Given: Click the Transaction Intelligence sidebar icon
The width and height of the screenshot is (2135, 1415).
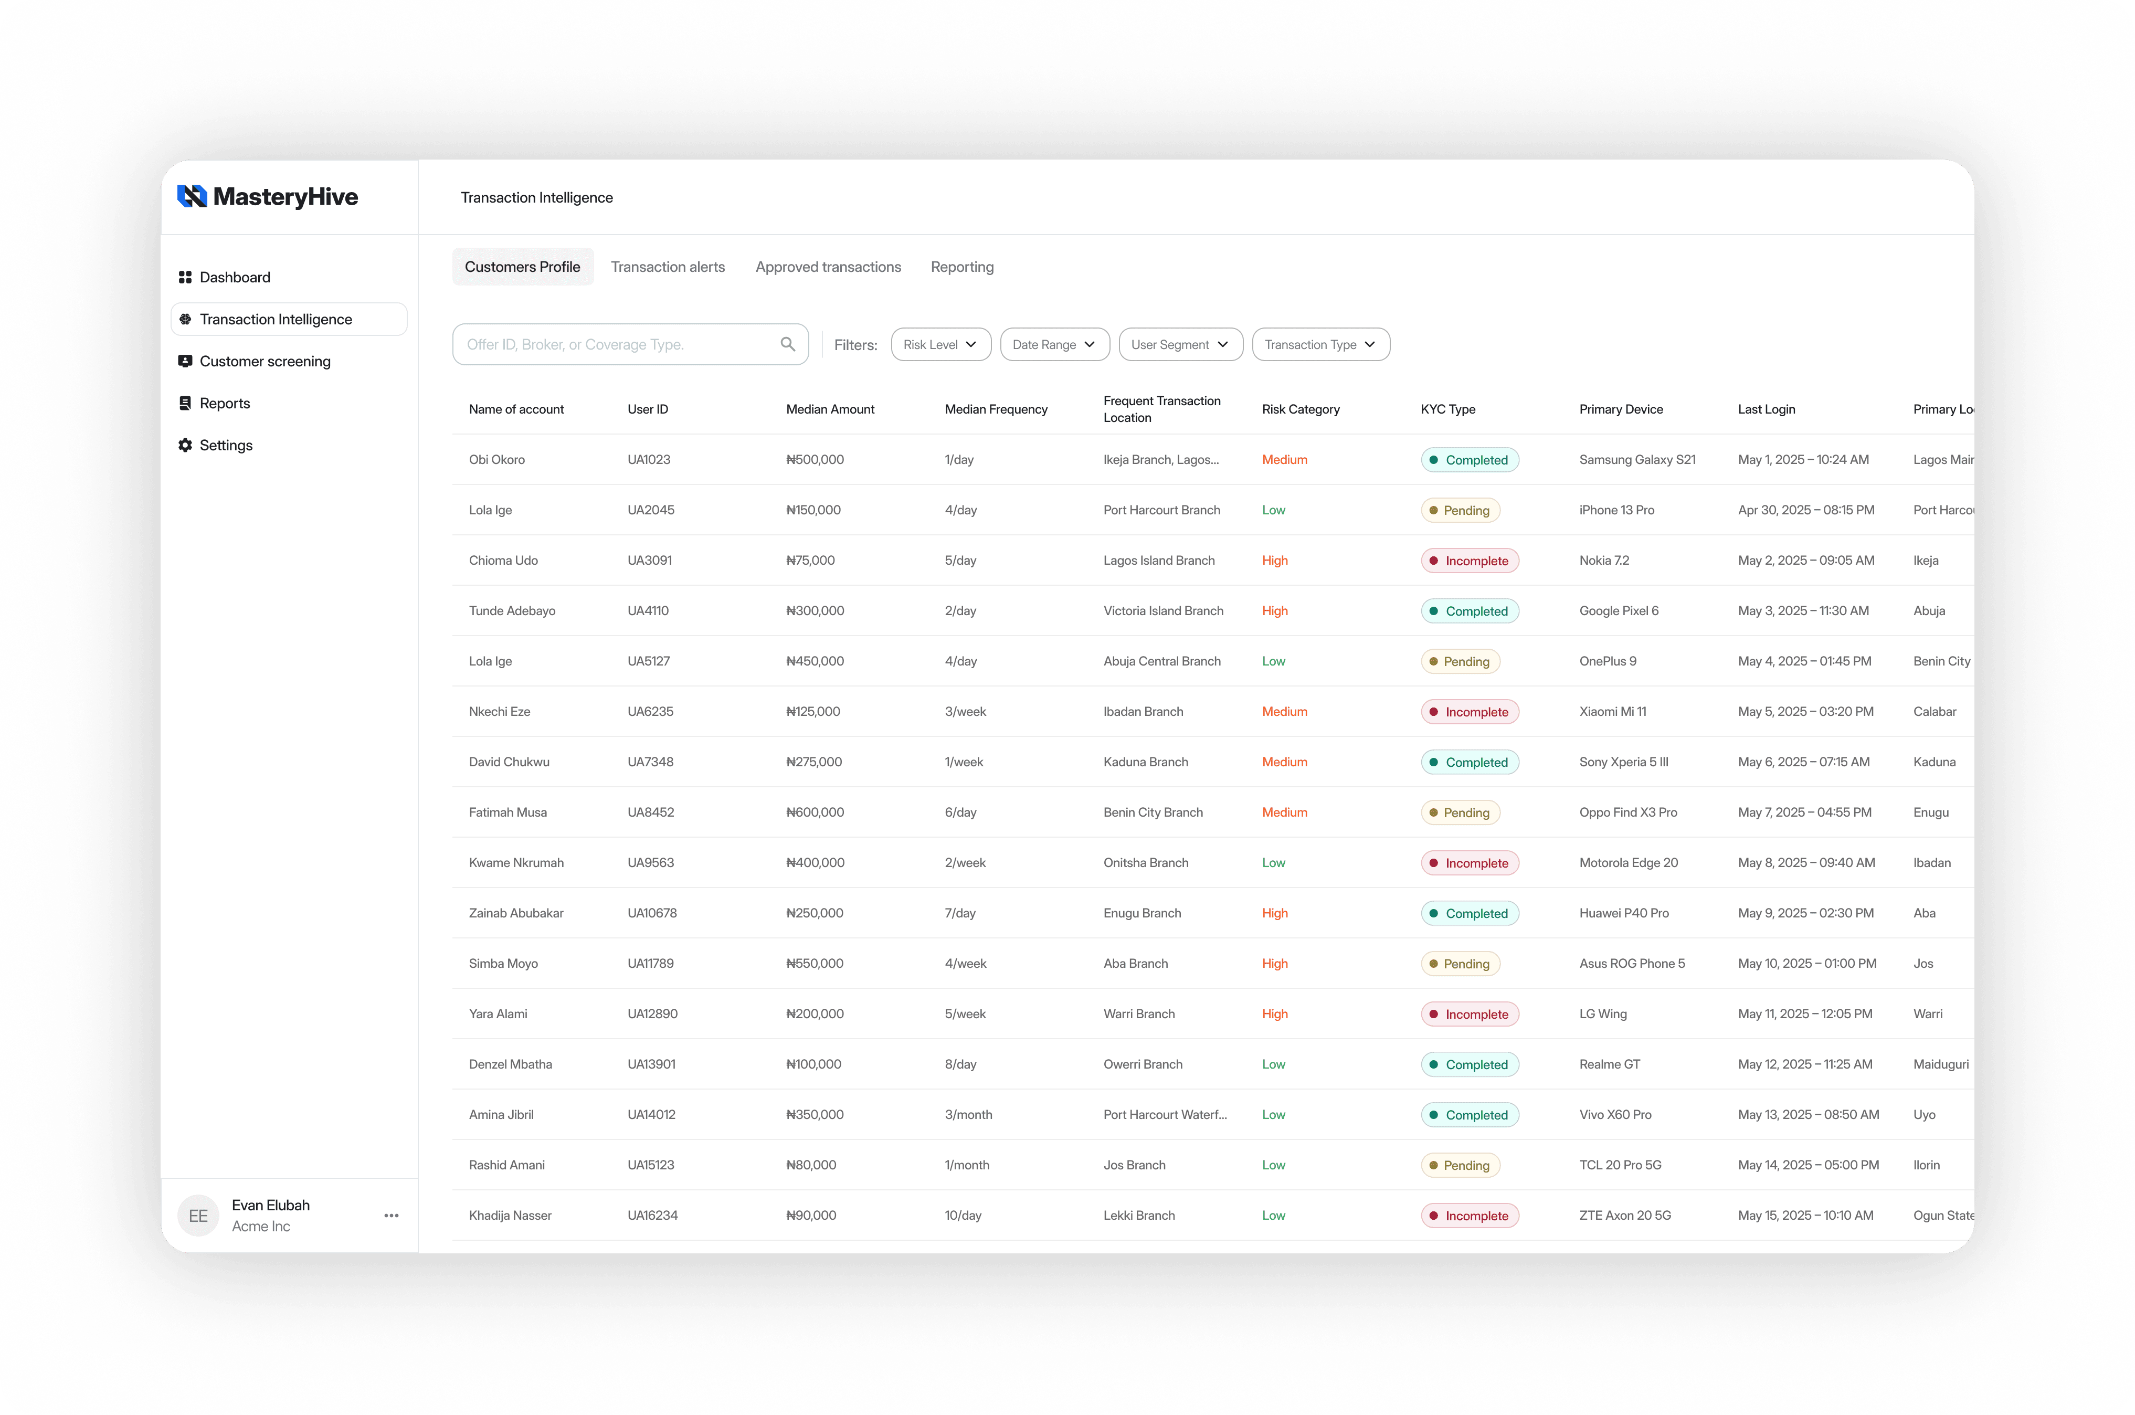Looking at the screenshot, I should pos(185,320).
